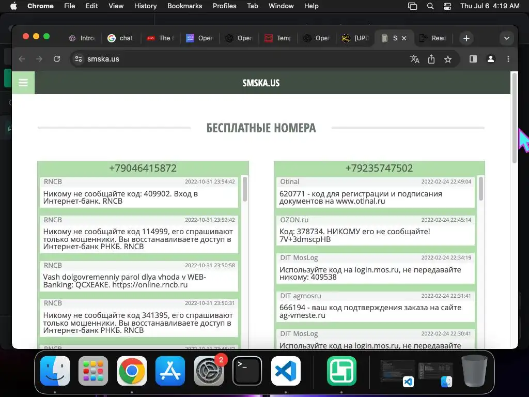Click the Otlnal message with 620771

(376, 192)
